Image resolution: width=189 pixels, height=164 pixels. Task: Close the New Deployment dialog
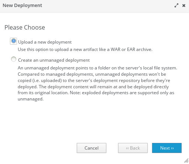tap(184, 6)
